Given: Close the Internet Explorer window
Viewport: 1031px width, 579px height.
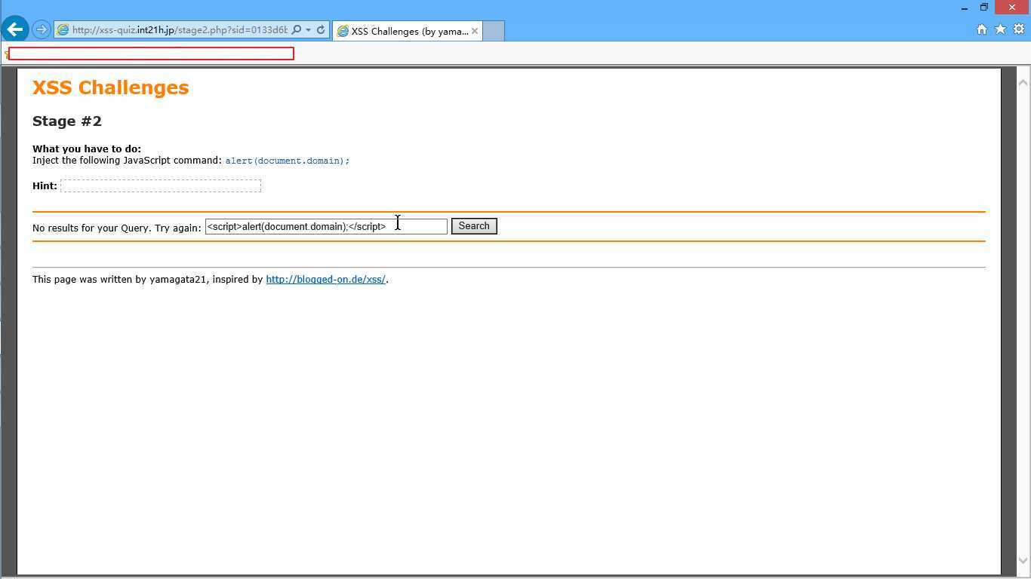Looking at the screenshot, I should tap(1012, 8).
